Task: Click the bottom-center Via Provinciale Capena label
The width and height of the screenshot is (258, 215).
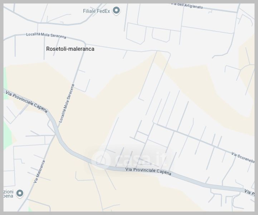Action: (x=148, y=171)
